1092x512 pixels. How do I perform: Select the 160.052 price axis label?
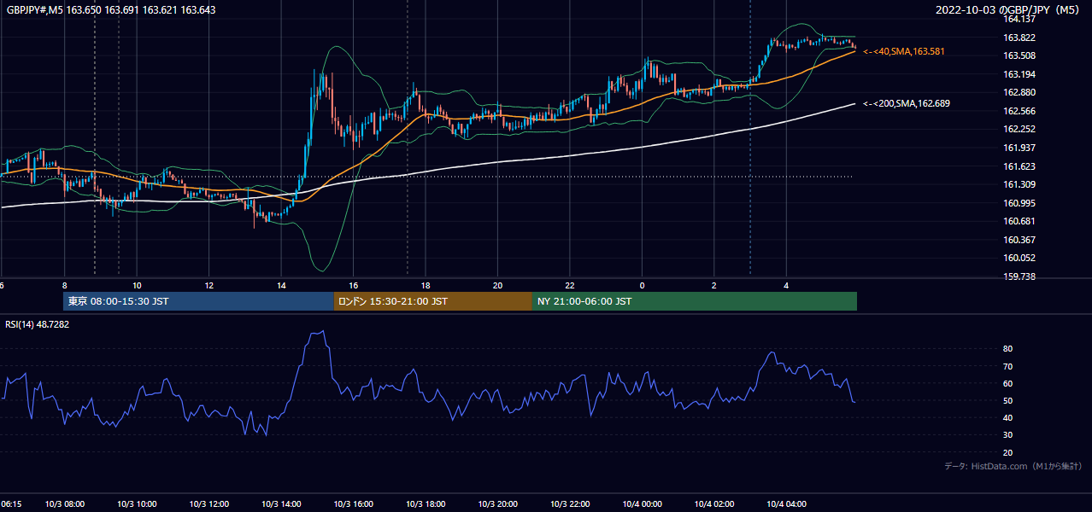pyautogui.click(x=1019, y=258)
